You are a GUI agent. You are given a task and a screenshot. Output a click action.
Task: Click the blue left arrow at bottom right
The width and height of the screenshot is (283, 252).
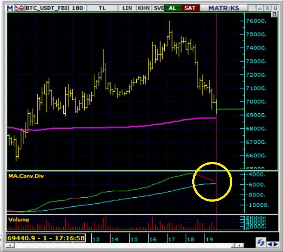click(x=270, y=243)
